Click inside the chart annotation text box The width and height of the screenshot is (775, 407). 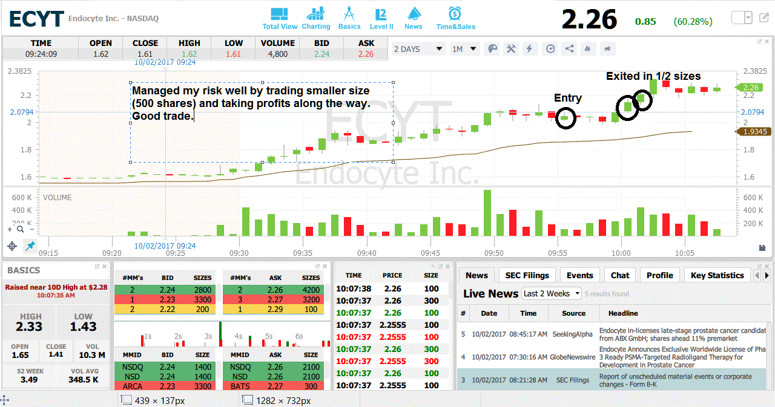pyautogui.click(x=262, y=122)
